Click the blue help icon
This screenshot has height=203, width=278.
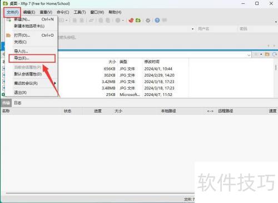[x=157, y=20]
